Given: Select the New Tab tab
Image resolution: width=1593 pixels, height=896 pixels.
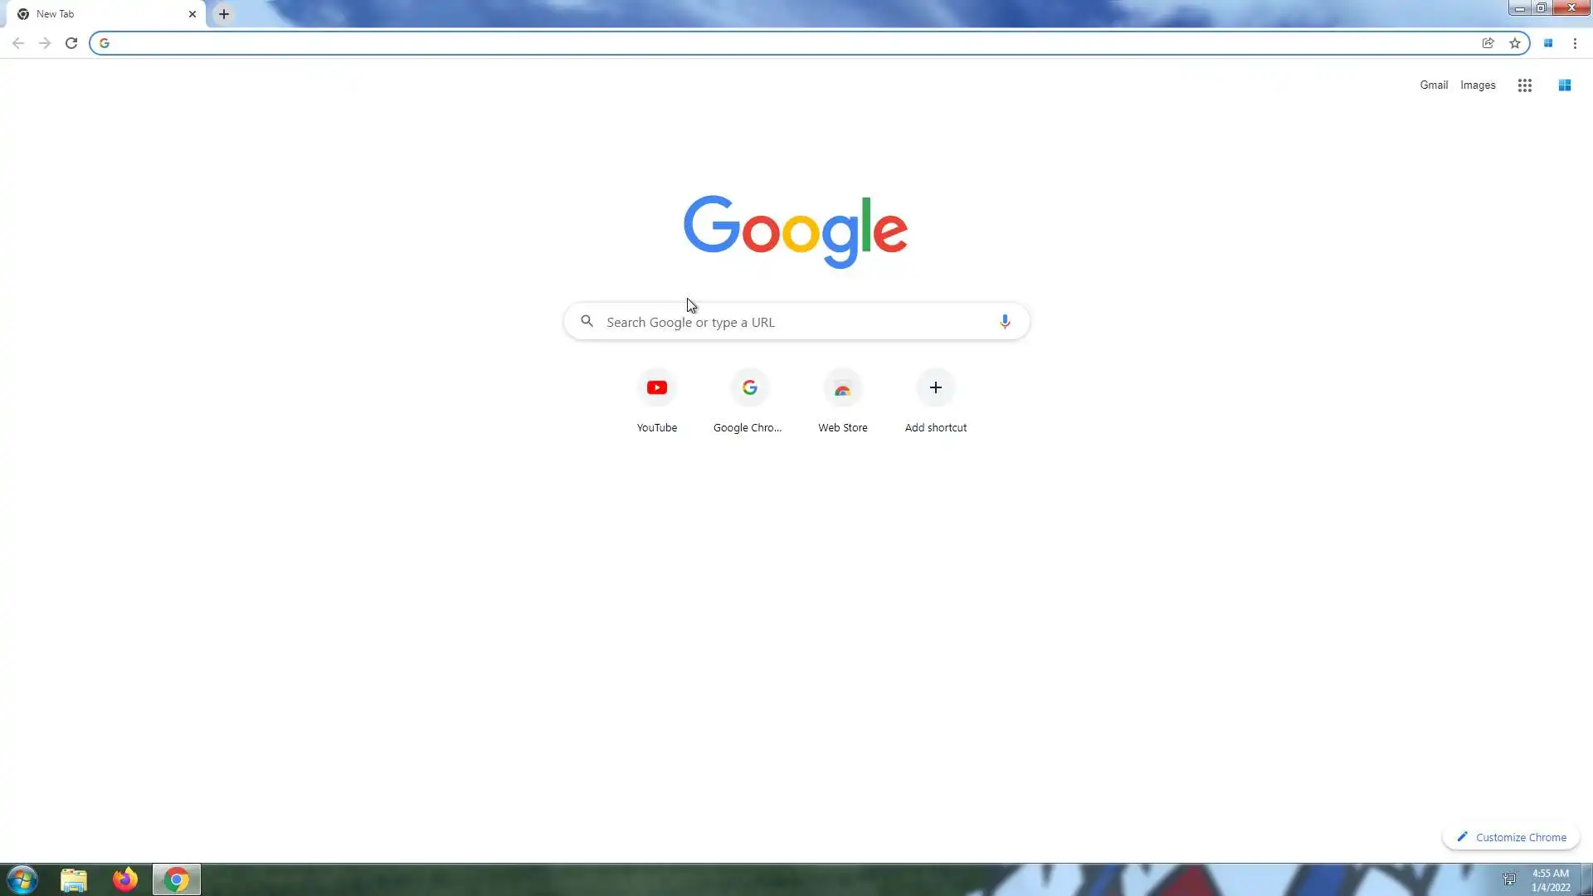Looking at the screenshot, I should [x=91, y=14].
